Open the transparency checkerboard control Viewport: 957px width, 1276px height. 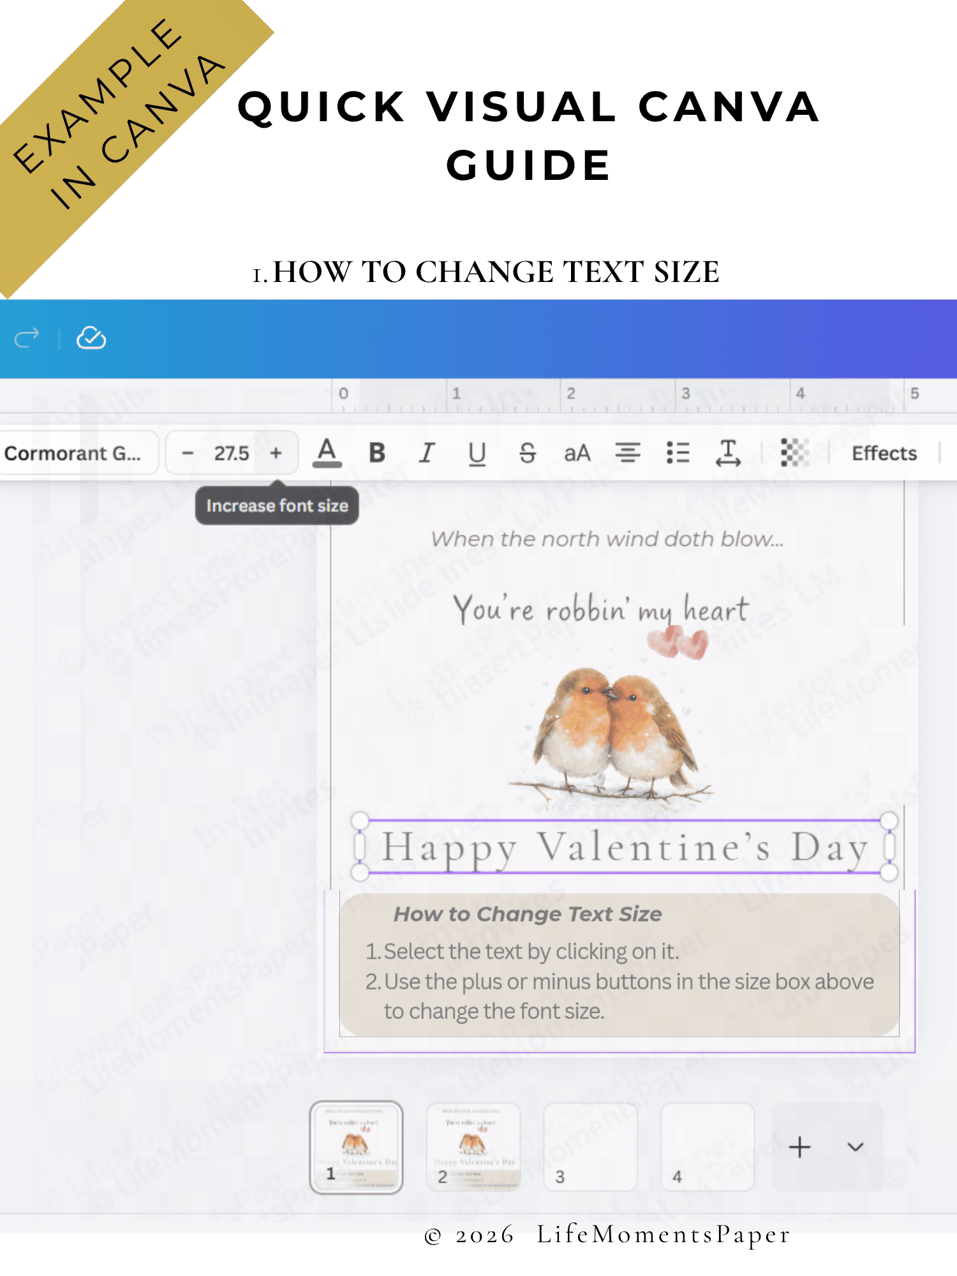pyautogui.click(x=795, y=453)
